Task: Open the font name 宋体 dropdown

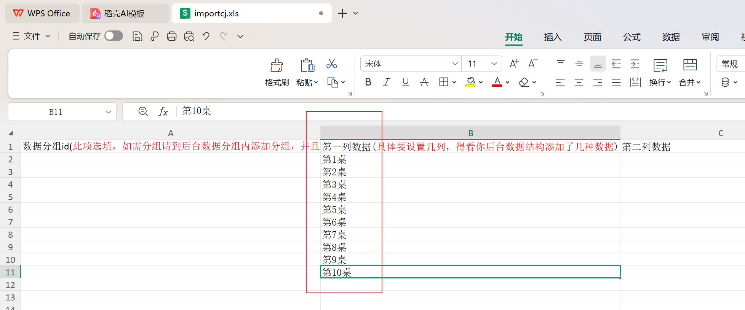Action: (x=455, y=64)
